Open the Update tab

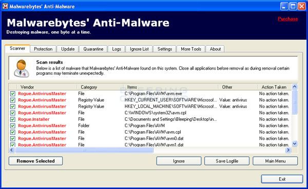tap(68, 49)
